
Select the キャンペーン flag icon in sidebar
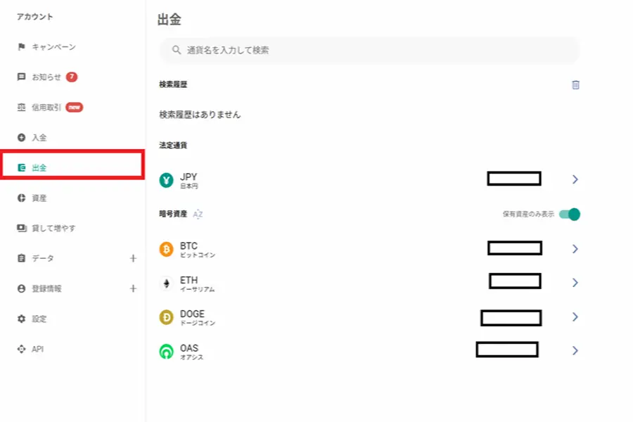(x=20, y=46)
